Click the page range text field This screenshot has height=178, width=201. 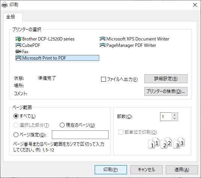click(80, 135)
